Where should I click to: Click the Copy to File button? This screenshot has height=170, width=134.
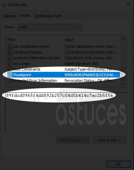pos(109,140)
